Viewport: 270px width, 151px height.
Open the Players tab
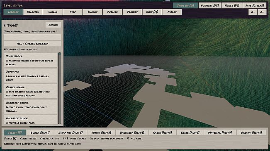coord(132,12)
